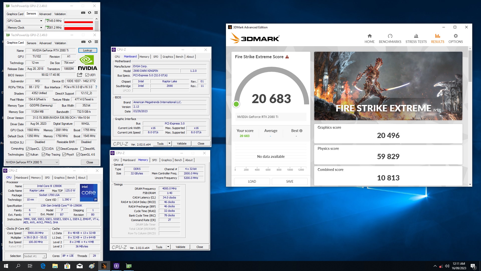
Task: Click the Lookup button in GPU-Z
Action: [88, 50]
